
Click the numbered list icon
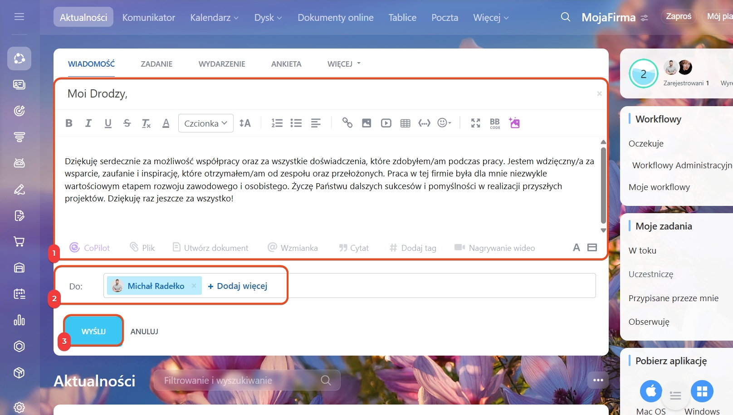click(277, 123)
